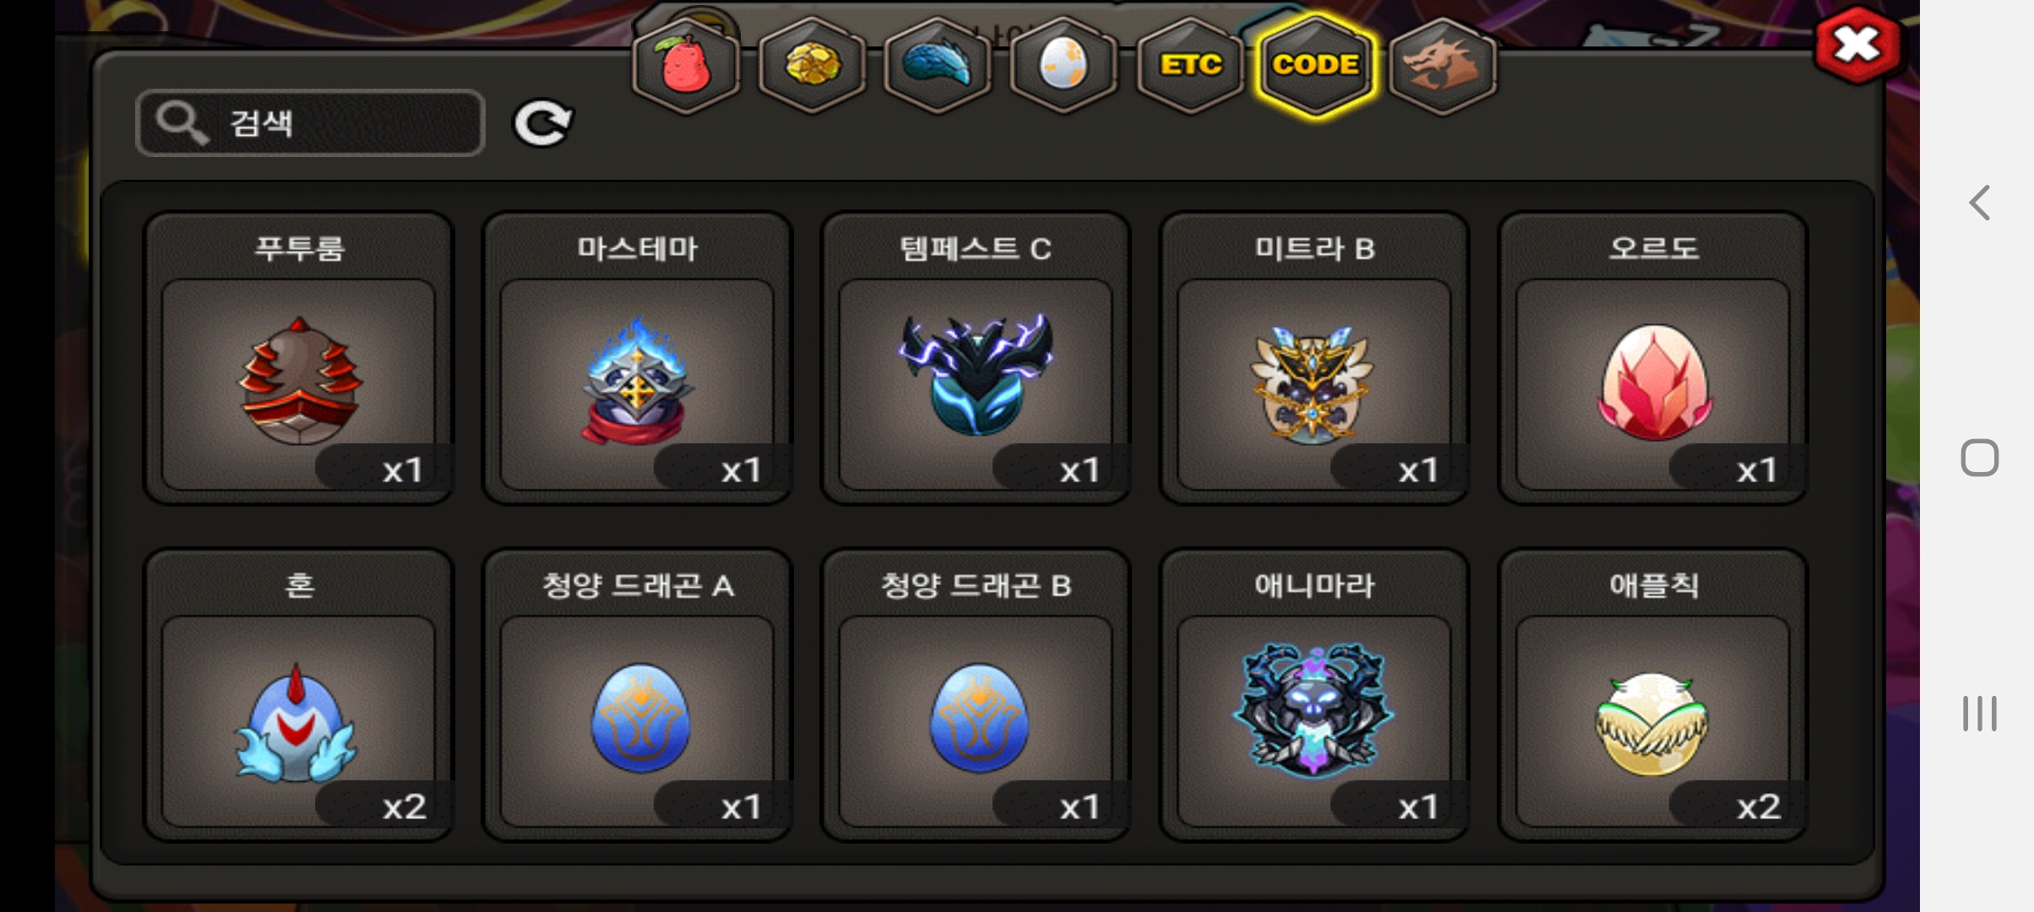Image resolution: width=2034 pixels, height=912 pixels.
Task: Open the dragon head category tab
Action: tap(1442, 66)
